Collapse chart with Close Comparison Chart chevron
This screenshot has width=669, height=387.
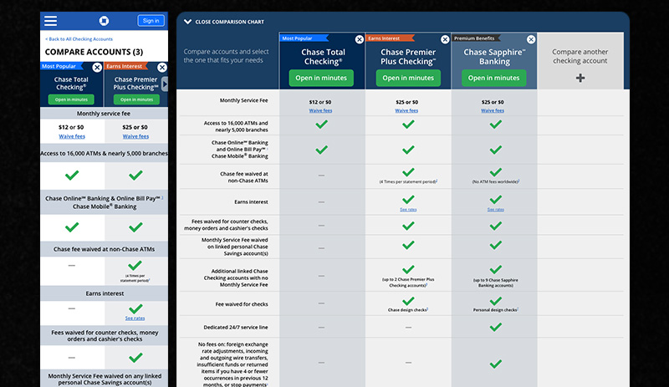click(x=188, y=22)
